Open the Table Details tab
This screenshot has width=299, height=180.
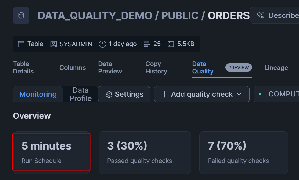tap(23, 68)
